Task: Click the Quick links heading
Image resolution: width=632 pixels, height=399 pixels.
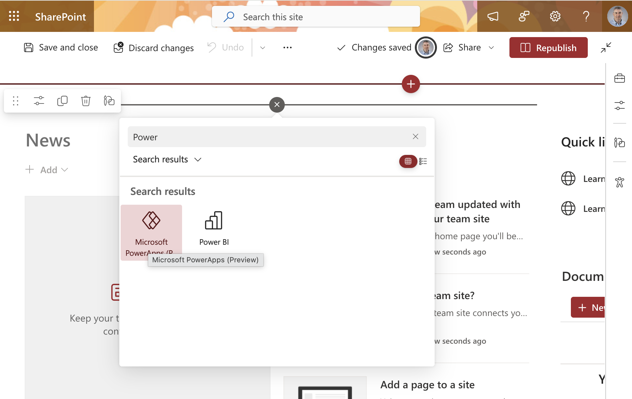Action: coord(583,142)
